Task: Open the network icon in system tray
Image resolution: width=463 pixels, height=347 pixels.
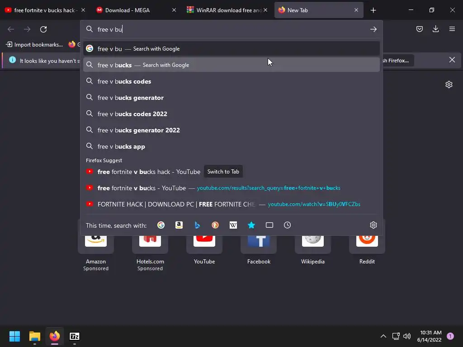Action: coord(396,336)
